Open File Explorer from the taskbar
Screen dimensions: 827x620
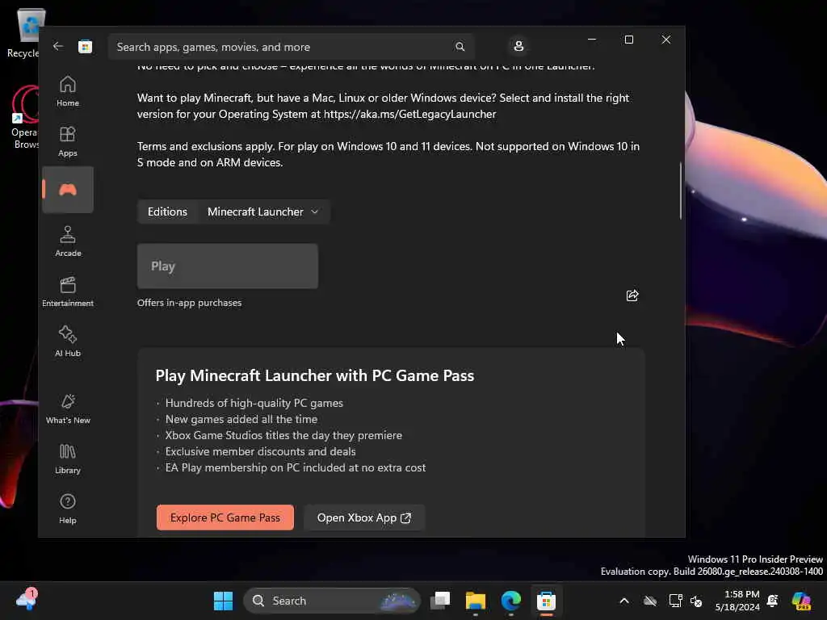pyautogui.click(x=476, y=601)
